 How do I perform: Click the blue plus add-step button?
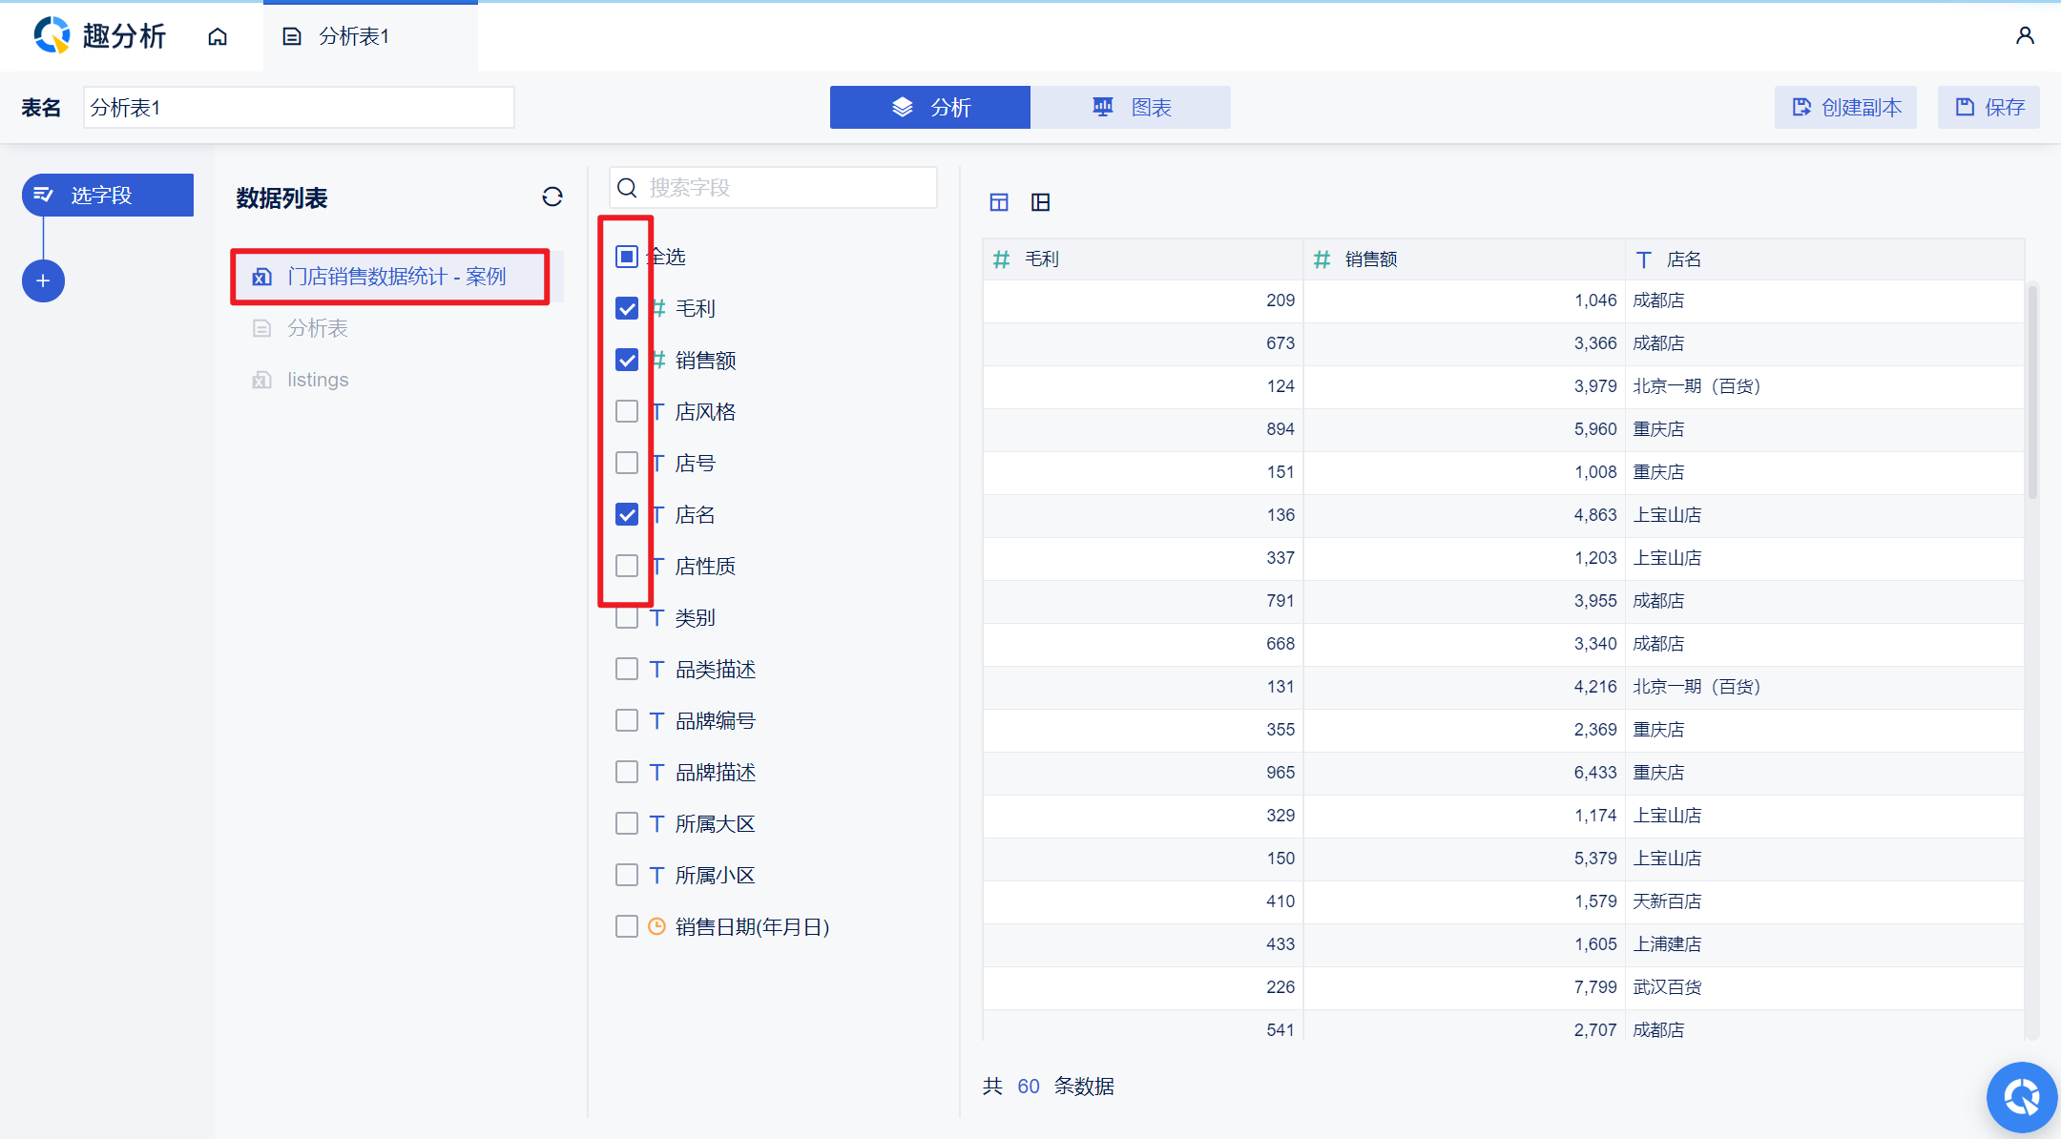[x=43, y=280]
